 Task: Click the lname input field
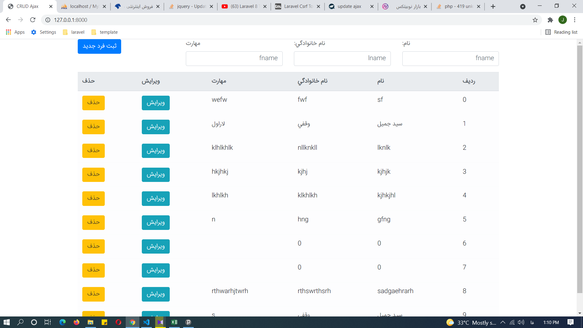point(342,58)
